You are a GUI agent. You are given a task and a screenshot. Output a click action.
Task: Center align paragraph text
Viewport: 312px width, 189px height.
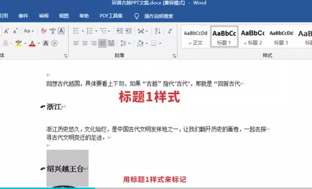click(x=85, y=43)
